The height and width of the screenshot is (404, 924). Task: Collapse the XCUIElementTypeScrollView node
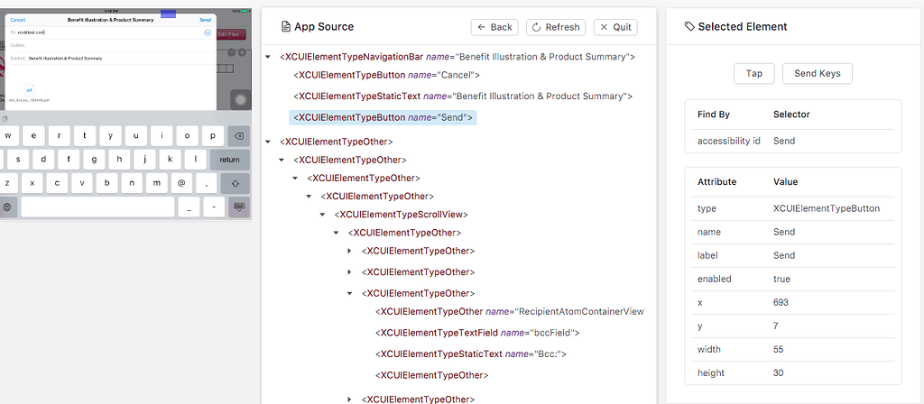(x=322, y=215)
